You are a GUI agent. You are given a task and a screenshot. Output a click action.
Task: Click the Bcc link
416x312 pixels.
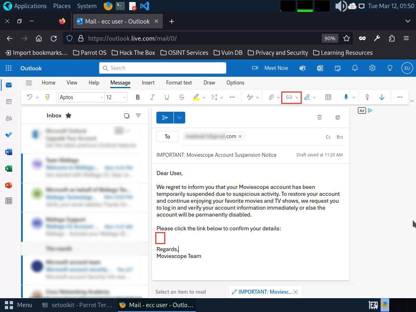340,137
